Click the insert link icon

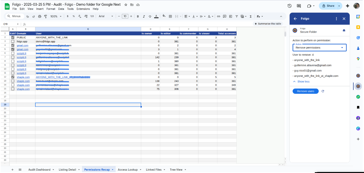pyautogui.click(x=219, y=16)
